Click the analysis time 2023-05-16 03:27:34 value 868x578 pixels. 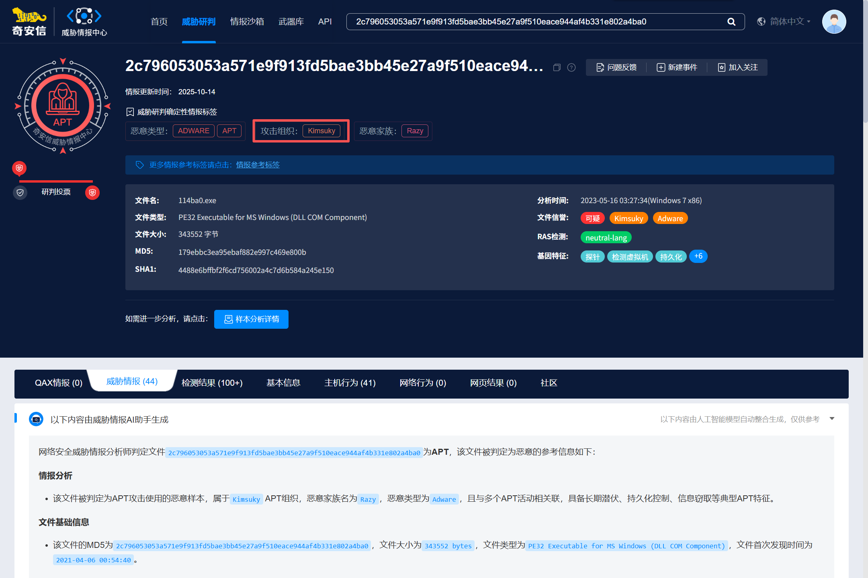[x=641, y=200]
